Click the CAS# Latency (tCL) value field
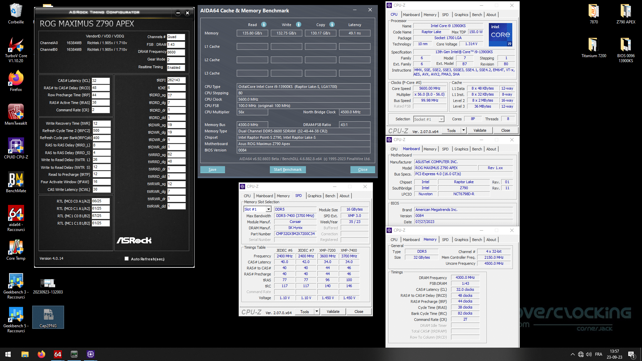 (101, 81)
